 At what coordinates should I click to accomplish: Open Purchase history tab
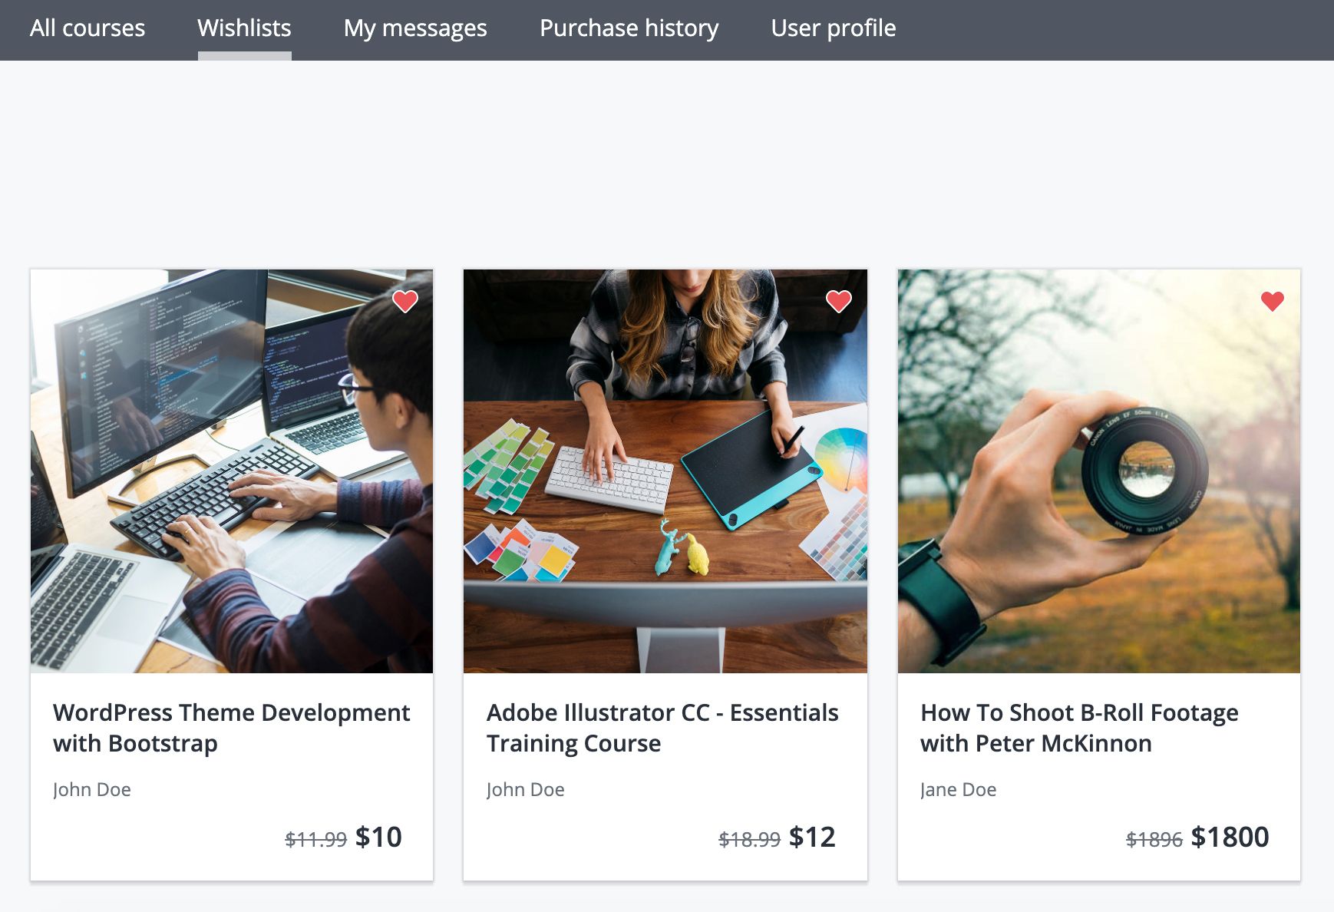(629, 28)
